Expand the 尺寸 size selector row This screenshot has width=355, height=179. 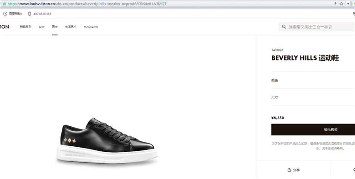click(313, 97)
